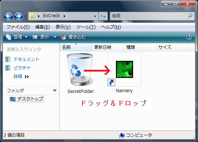Viewport: 198px width, 142px height.
Task: Maximize the ExCrack window
Action: coord(175,4)
